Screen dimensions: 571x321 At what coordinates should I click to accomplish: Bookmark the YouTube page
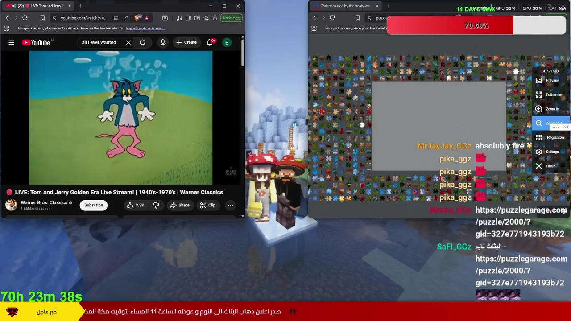click(x=43, y=18)
